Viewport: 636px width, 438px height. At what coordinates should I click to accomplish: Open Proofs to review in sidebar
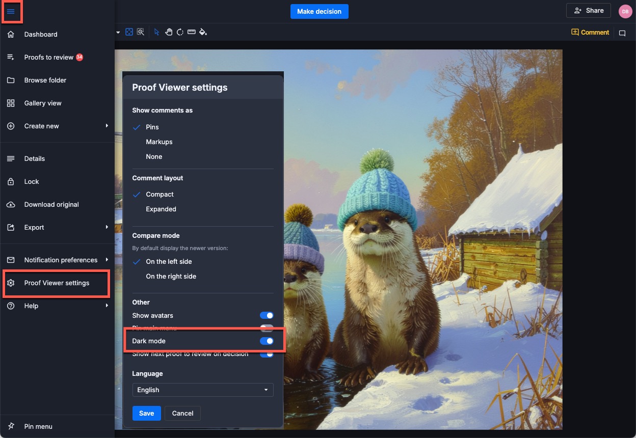(49, 58)
